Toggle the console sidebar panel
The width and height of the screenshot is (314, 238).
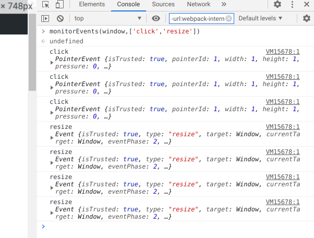tap(45, 18)
